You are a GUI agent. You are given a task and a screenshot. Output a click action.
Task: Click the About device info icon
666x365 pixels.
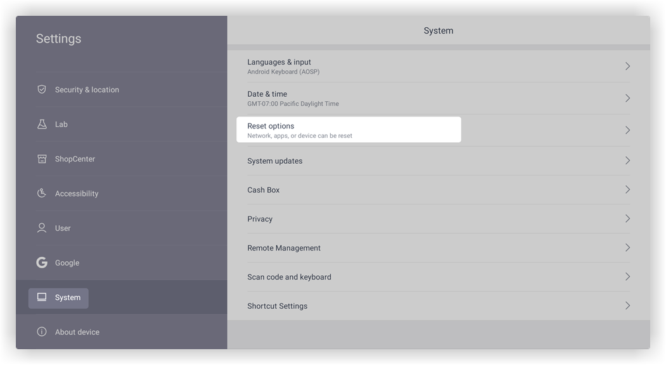pos(42,331)
